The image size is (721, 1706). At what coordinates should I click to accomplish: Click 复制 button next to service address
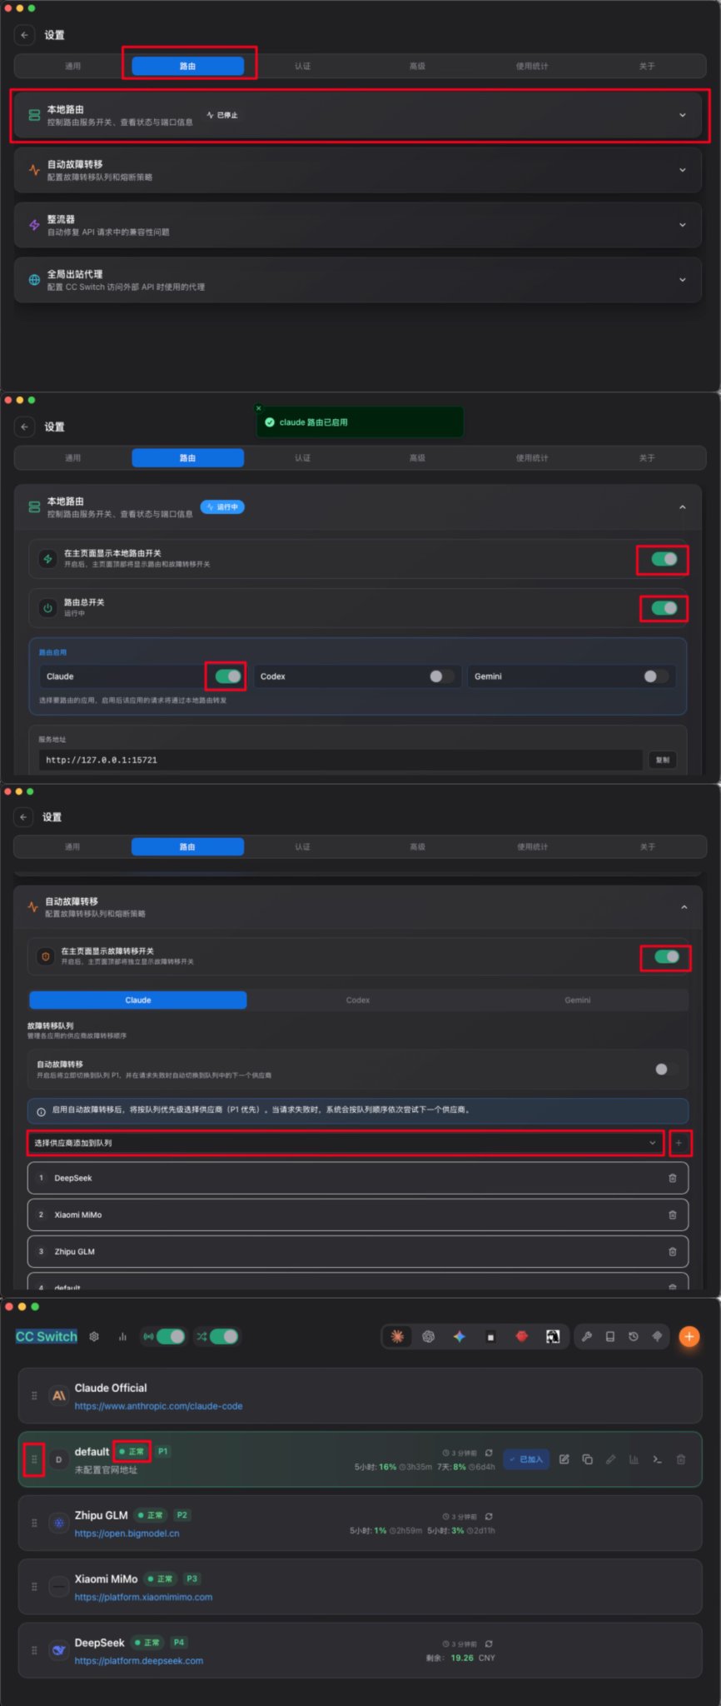point(663,760)
